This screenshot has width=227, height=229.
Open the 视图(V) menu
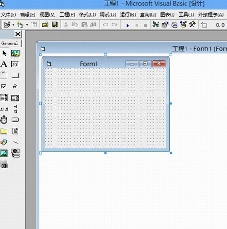point(48,15)
